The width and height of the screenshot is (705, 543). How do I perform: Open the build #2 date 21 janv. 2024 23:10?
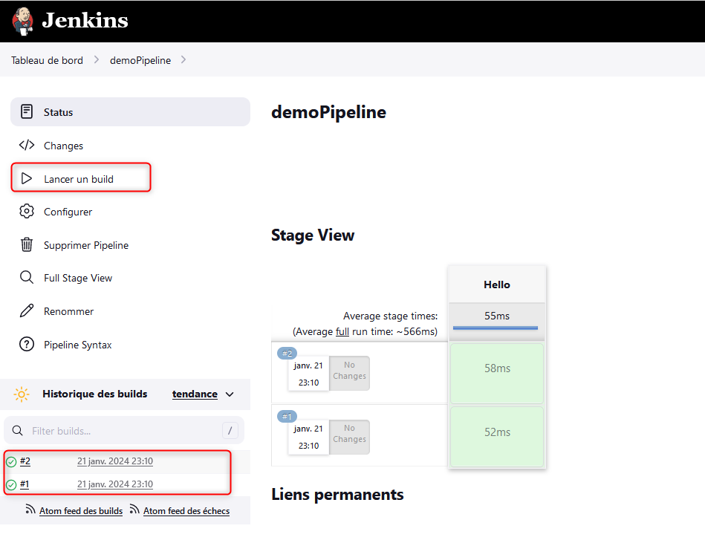point(115,461)
